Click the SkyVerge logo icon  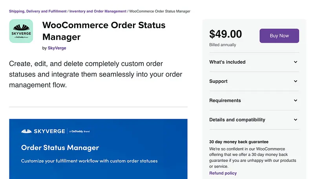[x=21, y=31]
